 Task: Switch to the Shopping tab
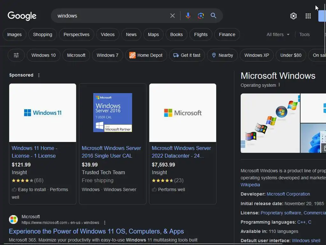coord(43,34)
